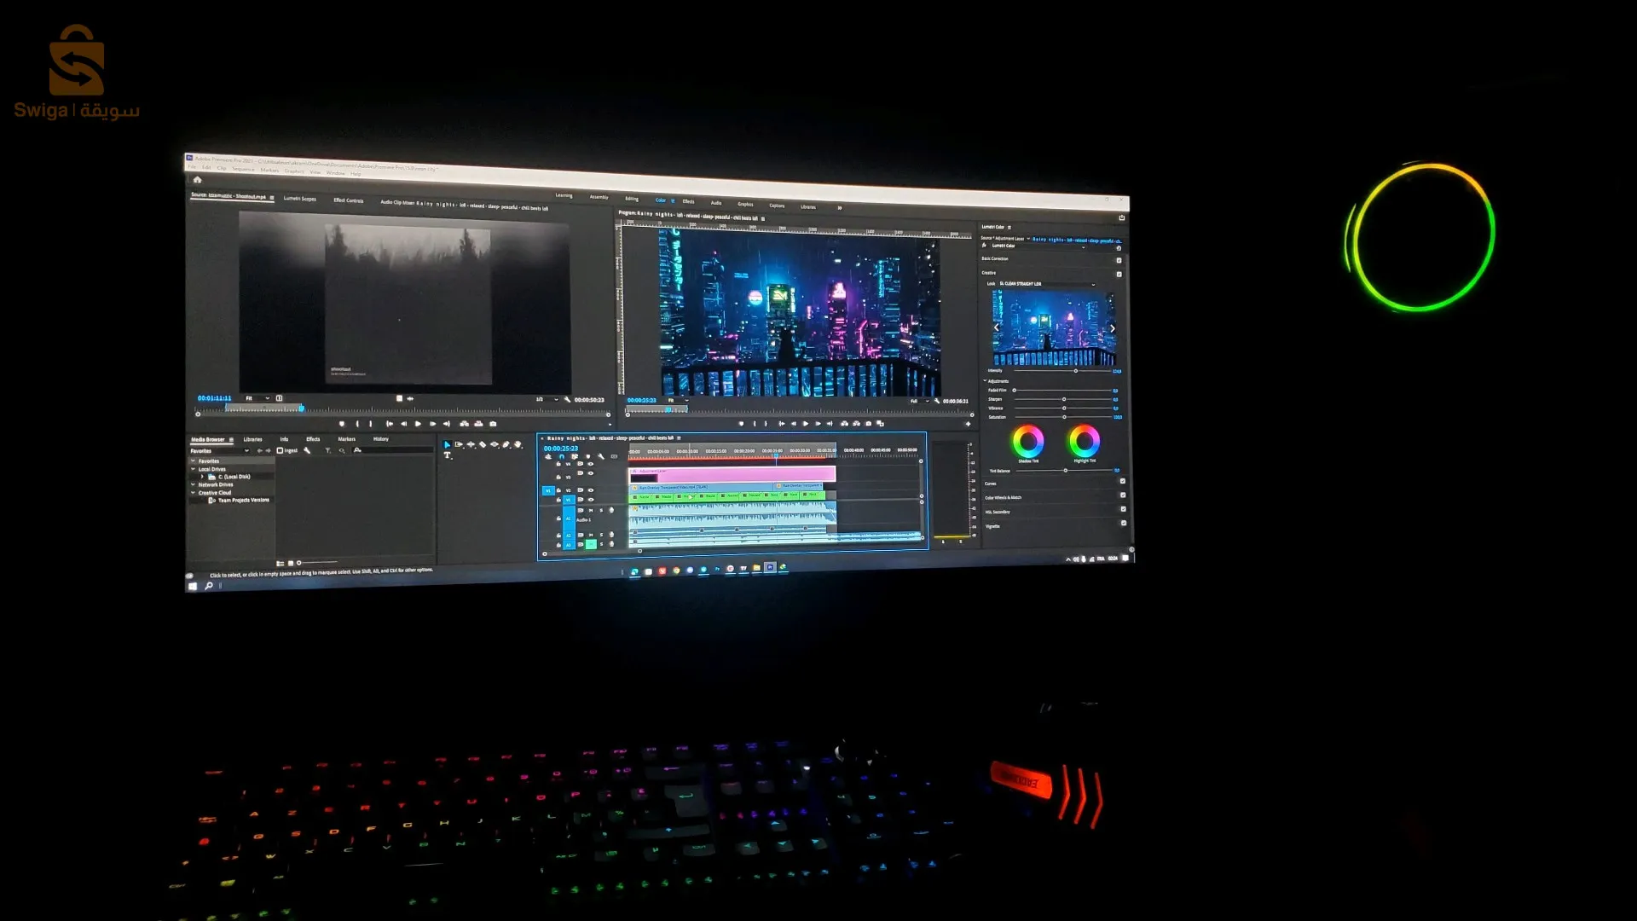The image size is (1637, 921).
Task: Open the Look preset dropdown
Action: click(1047, 284)
